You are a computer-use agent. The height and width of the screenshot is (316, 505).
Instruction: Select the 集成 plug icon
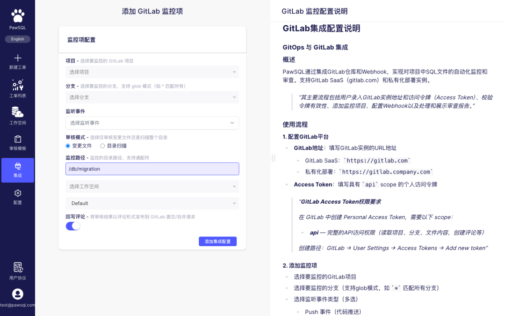18,166
